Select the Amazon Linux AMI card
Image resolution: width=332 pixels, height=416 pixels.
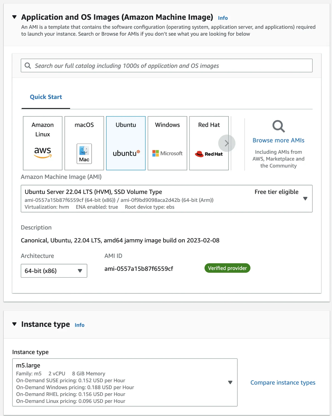pyautogui.click(x=43, y=143)
